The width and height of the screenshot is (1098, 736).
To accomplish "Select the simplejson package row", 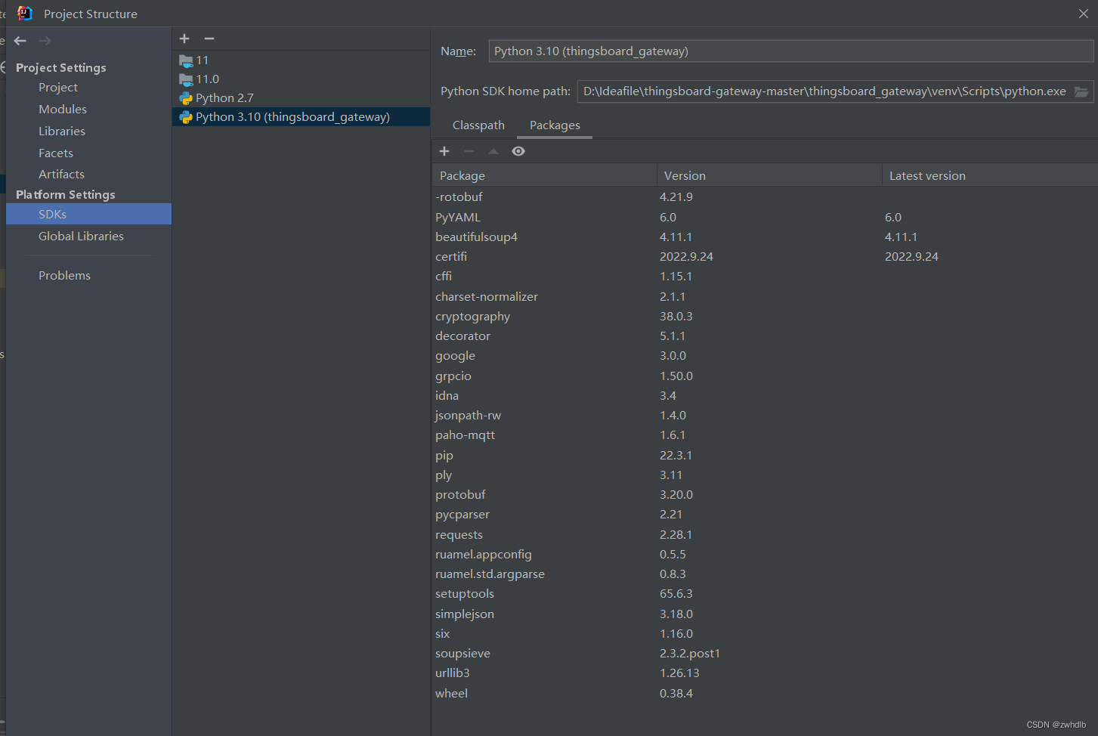I will tap(765, 614).
